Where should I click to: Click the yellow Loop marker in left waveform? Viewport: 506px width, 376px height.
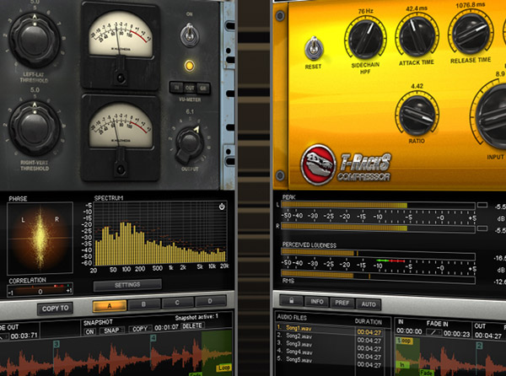pyautogui.click(x=223, y=368)
